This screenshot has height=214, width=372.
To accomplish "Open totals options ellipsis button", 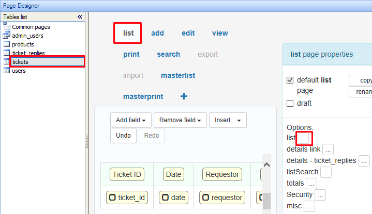I will 311,184.
